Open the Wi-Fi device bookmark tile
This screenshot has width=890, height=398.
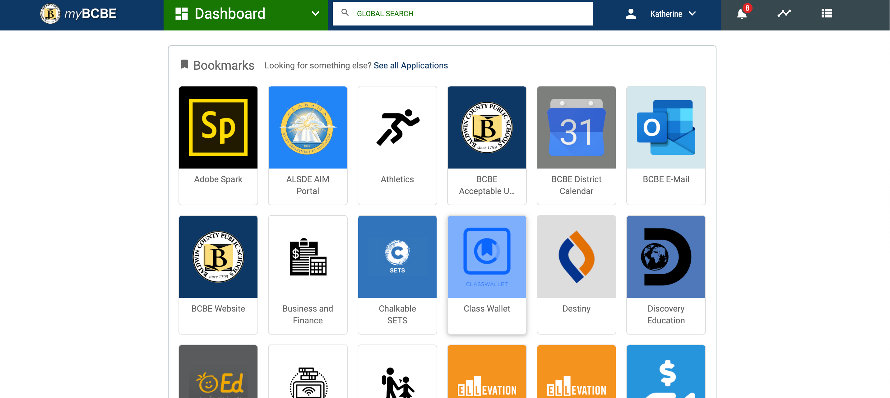308,371
